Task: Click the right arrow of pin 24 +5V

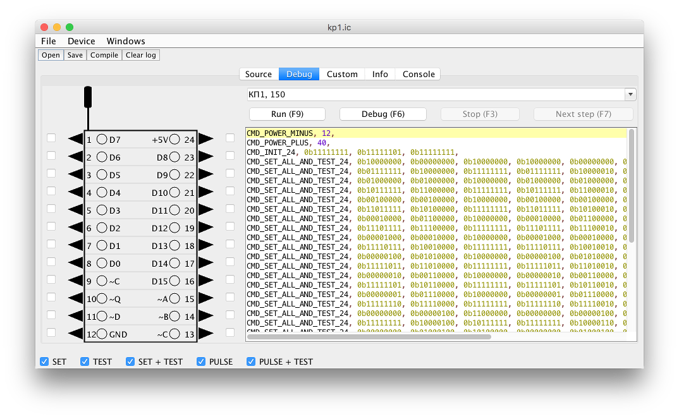Action: tap(206, 139)
